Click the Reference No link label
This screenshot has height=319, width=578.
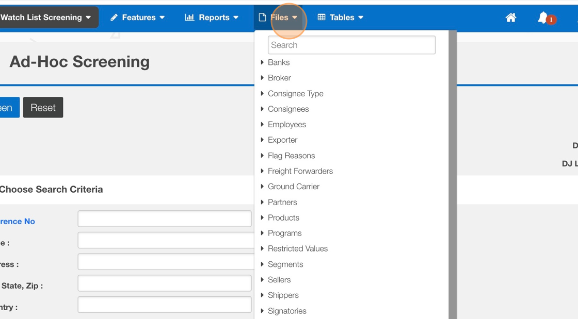[x=18, y=222]
